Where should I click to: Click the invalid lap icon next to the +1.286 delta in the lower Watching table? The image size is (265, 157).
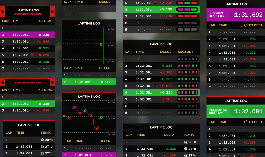coord(32,110)
